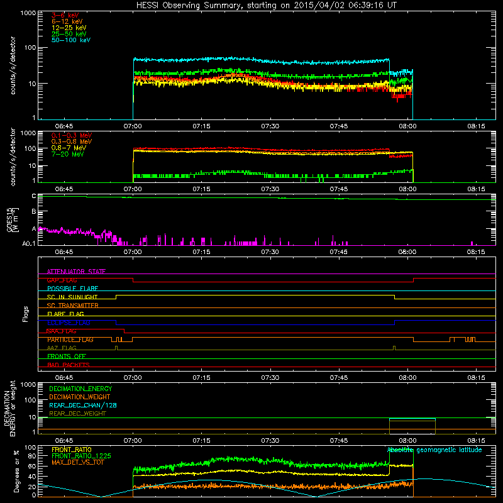Click the 06:45 tick on GOES plot
This screenshot has height=503, width=503.
pyautogui.click(x=64, y=252)
